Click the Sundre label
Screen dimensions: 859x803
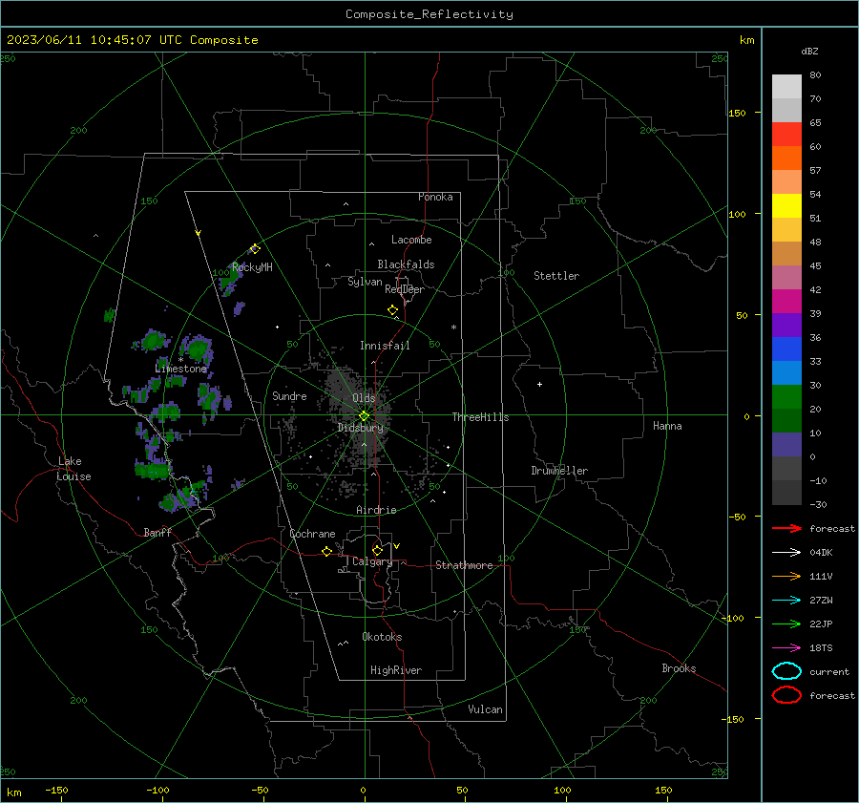289,395
